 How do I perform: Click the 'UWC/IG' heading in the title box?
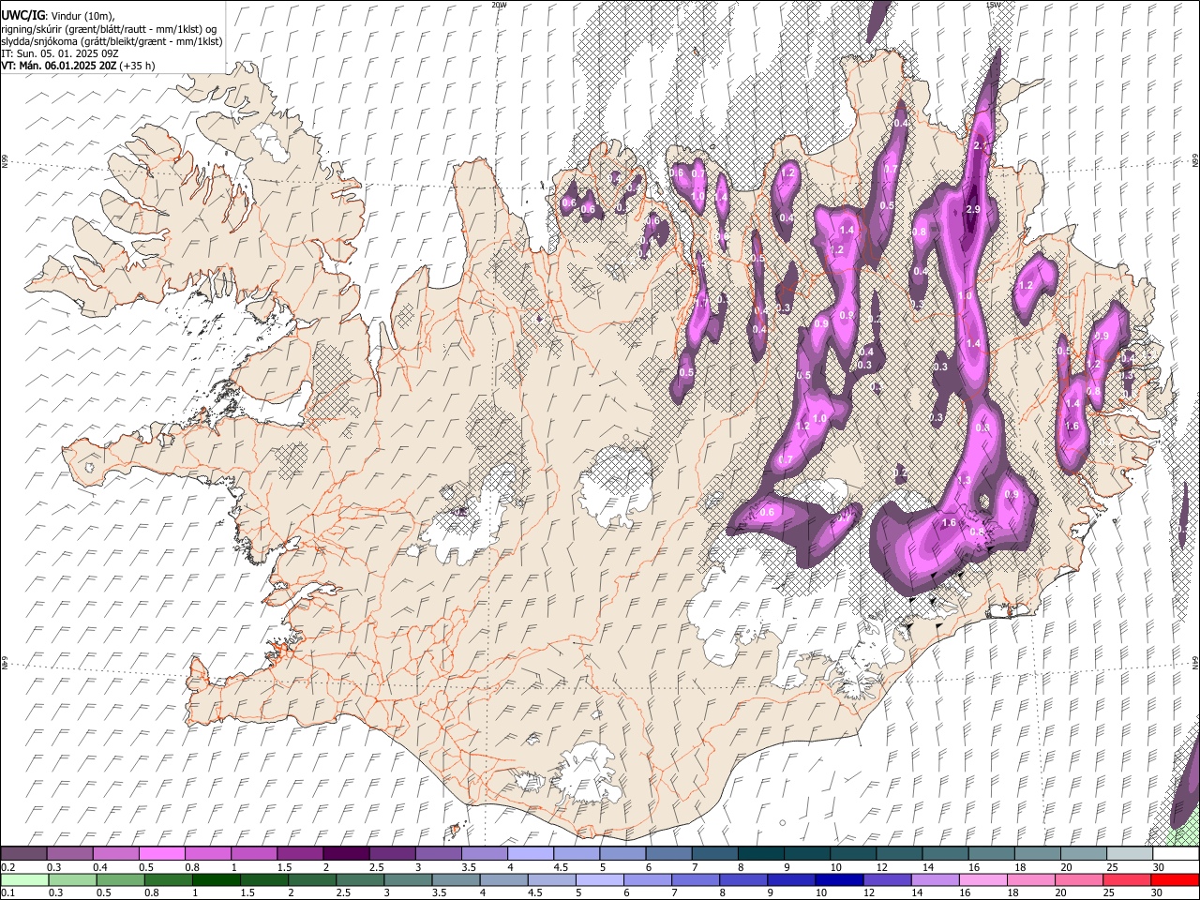pyautogui.click(x=22, y=16)
